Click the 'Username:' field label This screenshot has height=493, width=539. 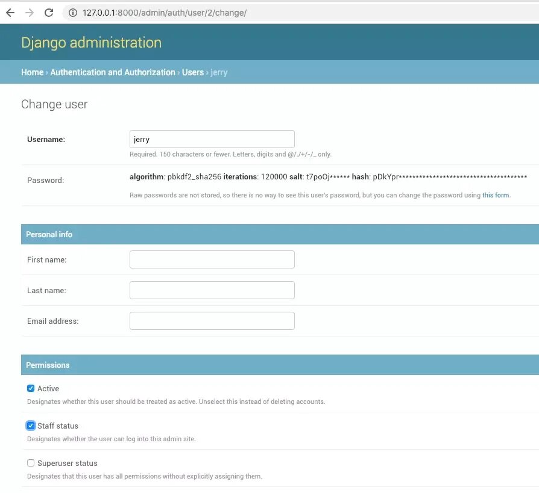click(x=46, y=139)
